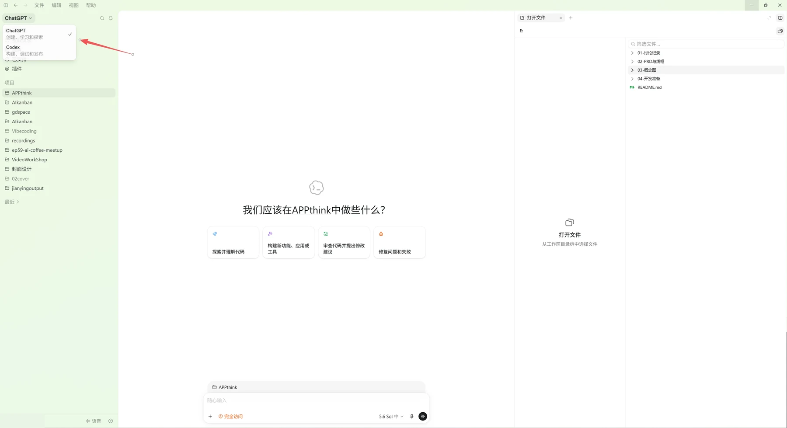Open the 编辑 menu

tap(56, 5)
